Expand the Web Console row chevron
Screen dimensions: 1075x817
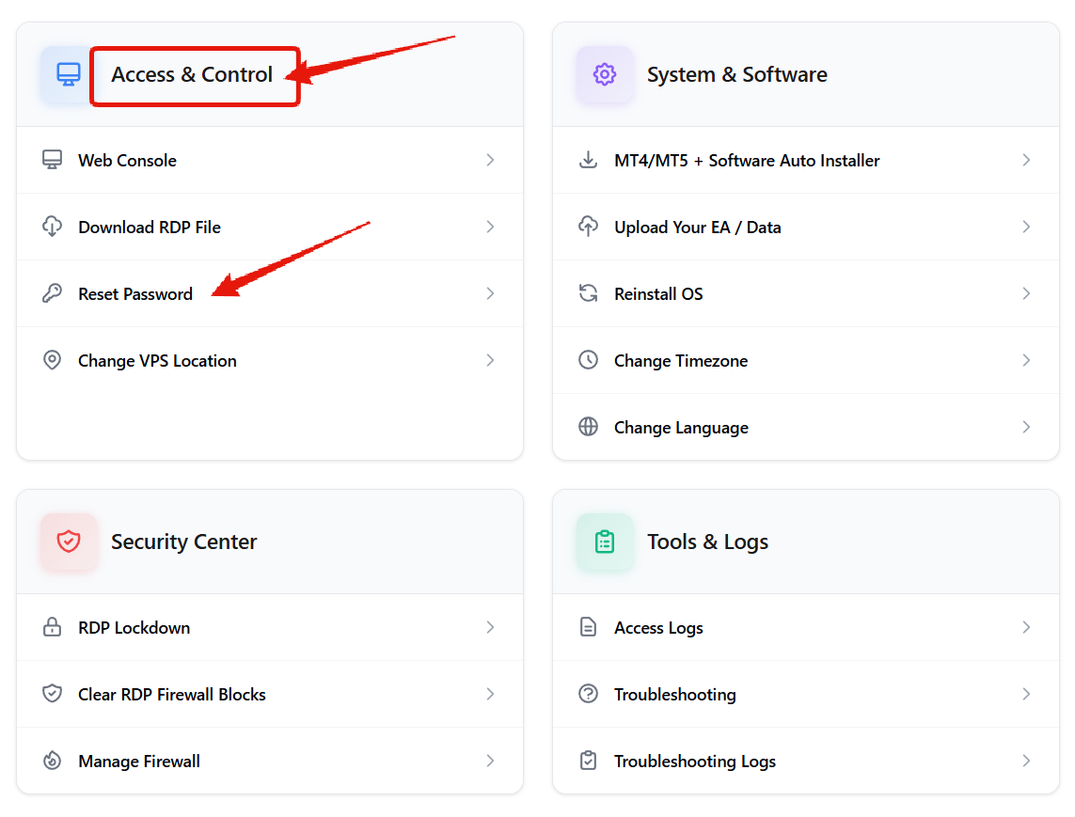490,160
